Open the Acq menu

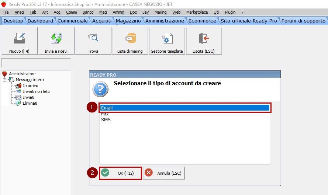point(57,12)
